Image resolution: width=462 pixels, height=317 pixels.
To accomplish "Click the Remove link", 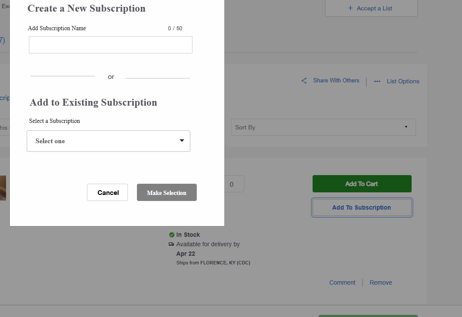I will pyautogui.click(x=381, y=282).
